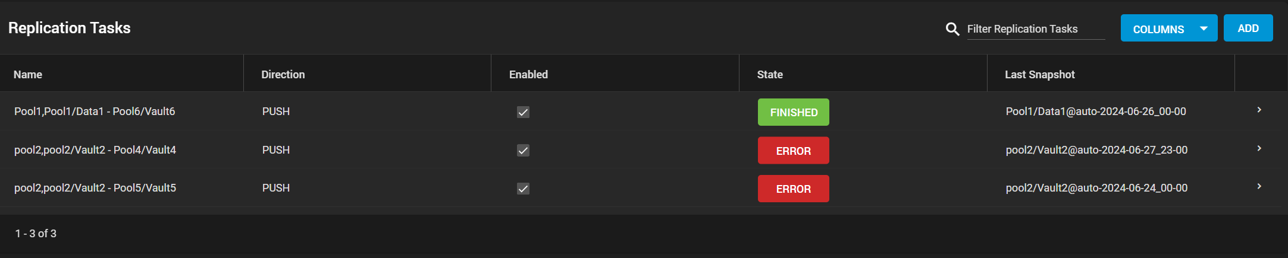
Task: Sort by the Direction column header
Action: [283, 75]
